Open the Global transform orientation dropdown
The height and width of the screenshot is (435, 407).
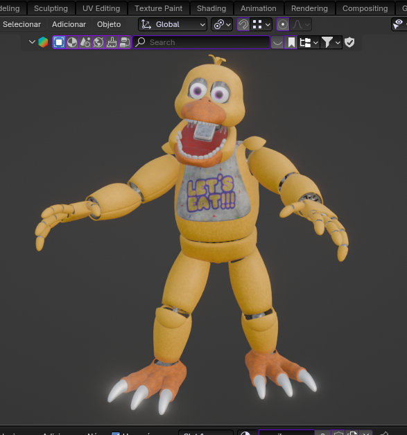pos(173,24)
